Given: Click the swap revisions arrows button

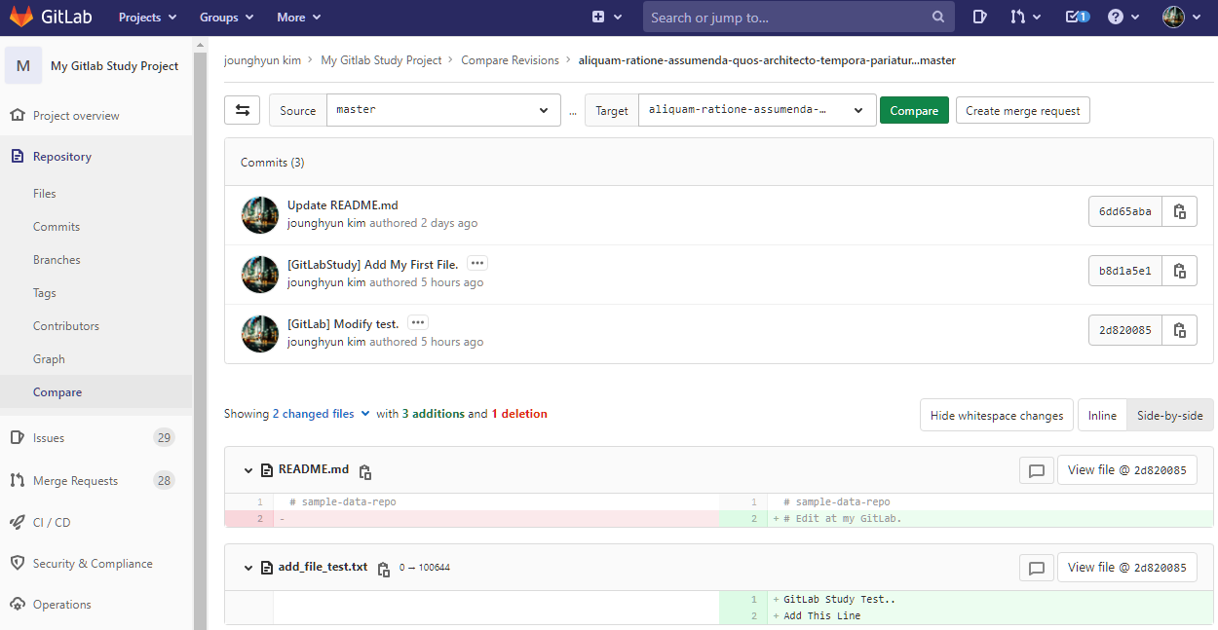Looking at the screenshot, I should pos(242,109).
